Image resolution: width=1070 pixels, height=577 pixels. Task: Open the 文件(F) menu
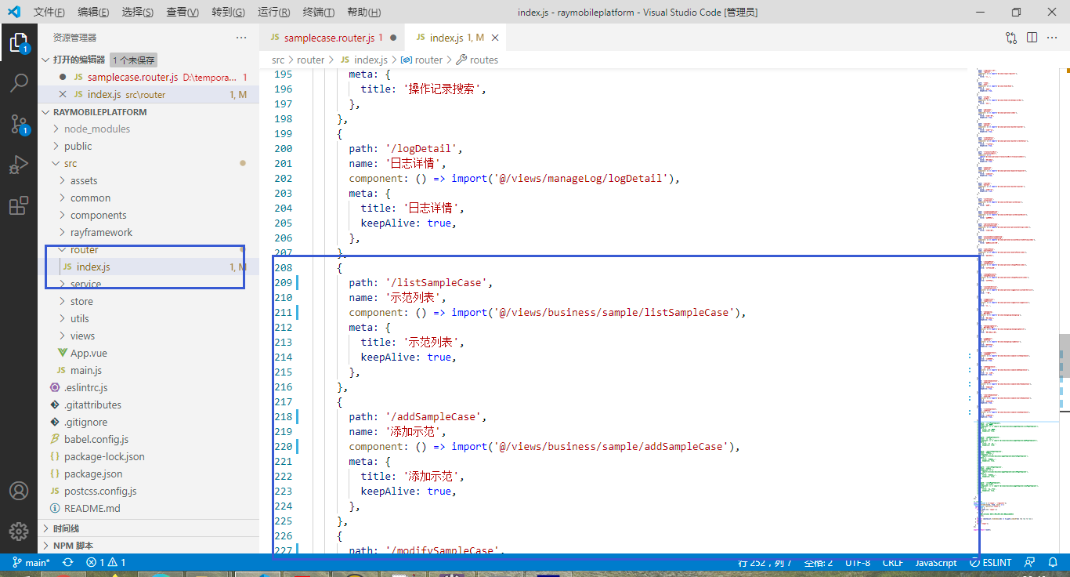point(49,13)
